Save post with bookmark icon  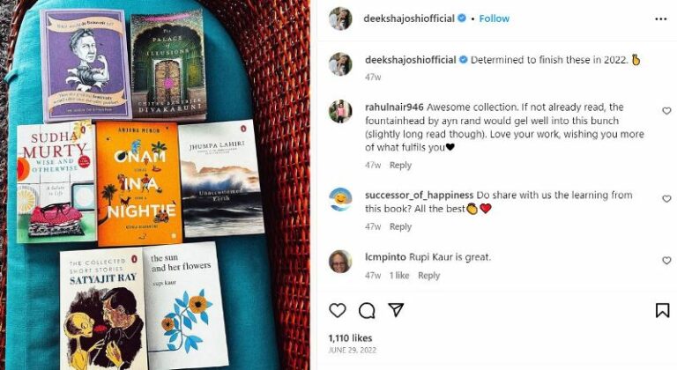point(662,310)
